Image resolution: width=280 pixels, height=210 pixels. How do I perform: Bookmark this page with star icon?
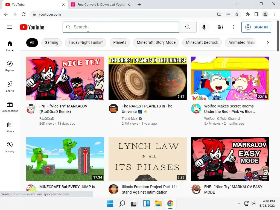[x=237, y=14]
